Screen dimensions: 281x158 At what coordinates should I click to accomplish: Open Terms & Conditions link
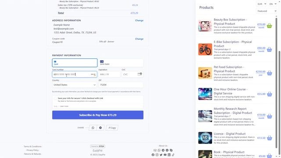pyautogui.click(x=32, y=147)
